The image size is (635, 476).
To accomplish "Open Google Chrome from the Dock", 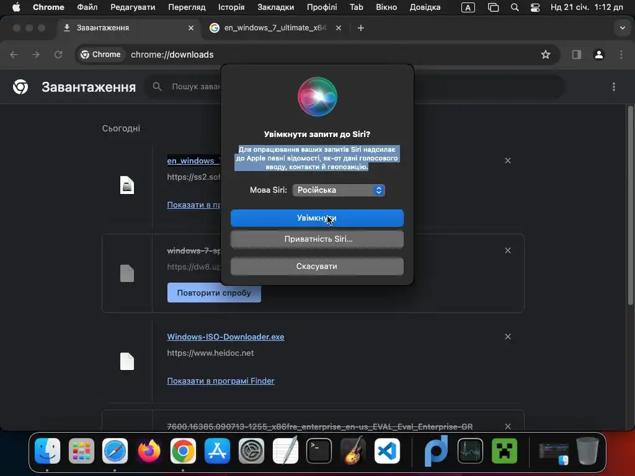I will 183,451.
